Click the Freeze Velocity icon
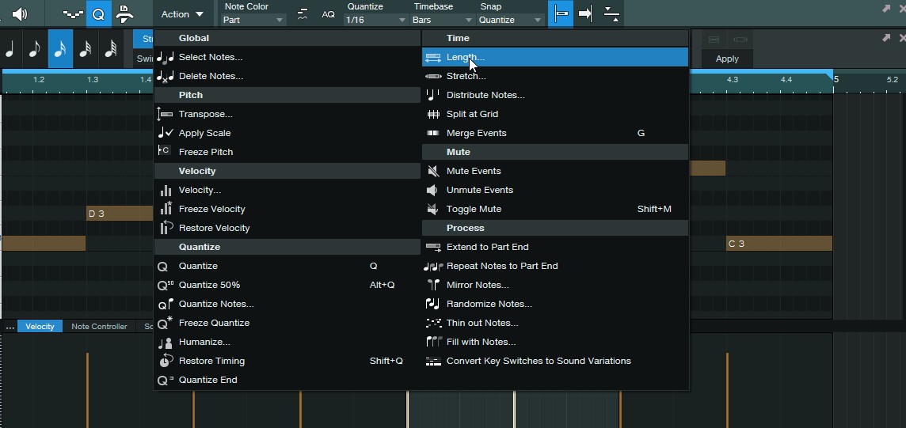 [166, 209]
